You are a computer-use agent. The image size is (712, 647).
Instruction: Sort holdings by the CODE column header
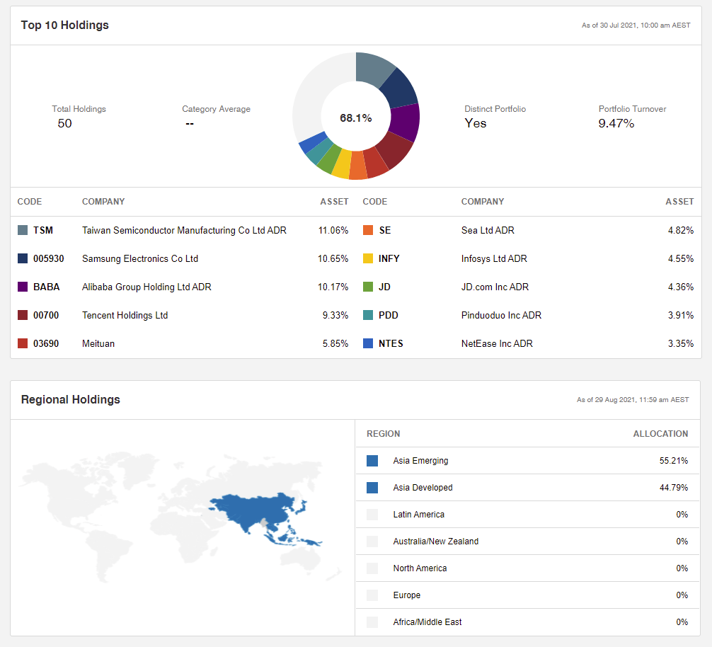coord(30,201)
